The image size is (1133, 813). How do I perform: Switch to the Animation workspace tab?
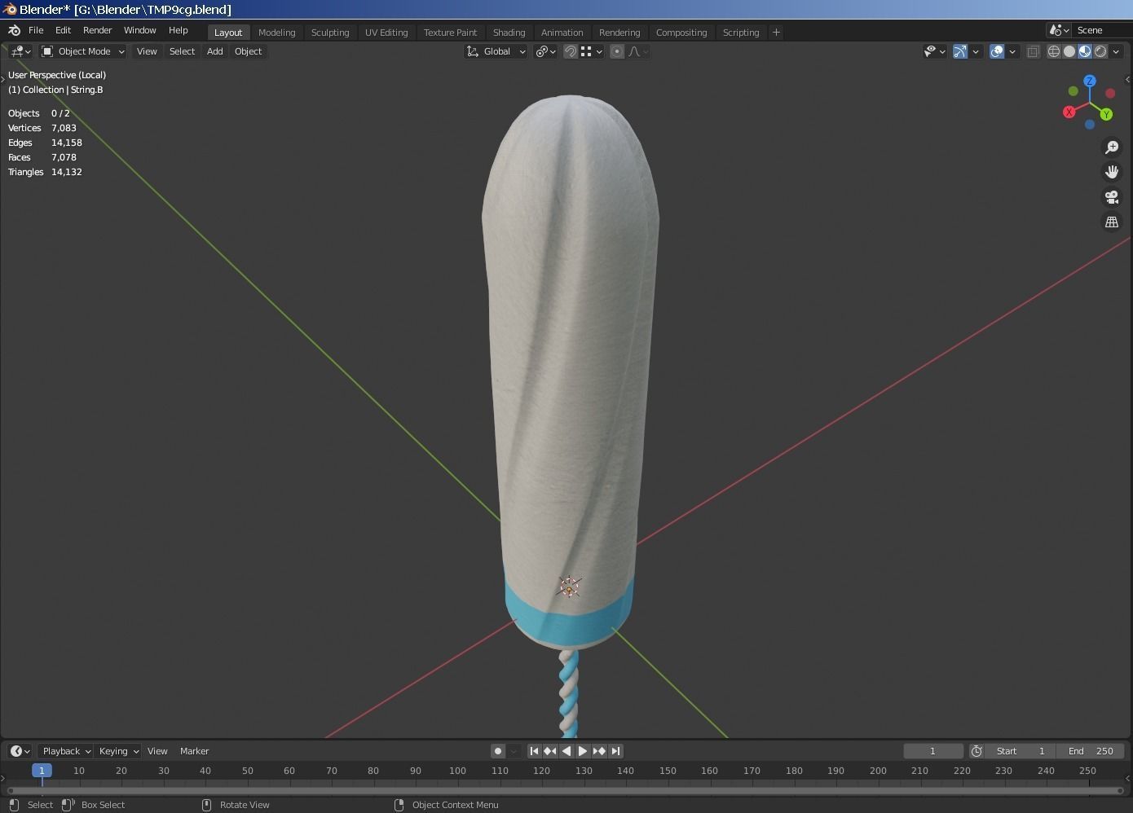pos(562,33)
